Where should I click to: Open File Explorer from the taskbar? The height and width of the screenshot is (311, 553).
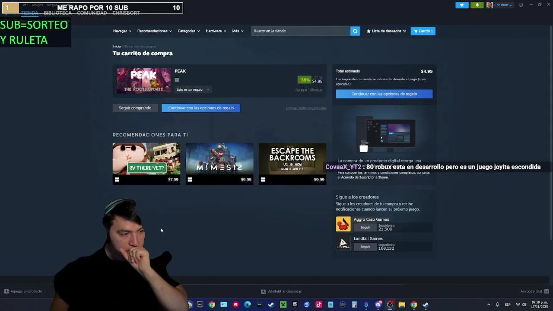coord(402,305)
